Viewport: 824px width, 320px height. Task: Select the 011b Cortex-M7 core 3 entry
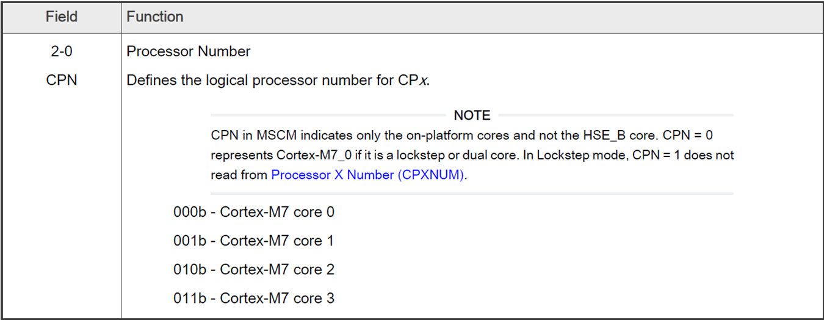(253, 298)
